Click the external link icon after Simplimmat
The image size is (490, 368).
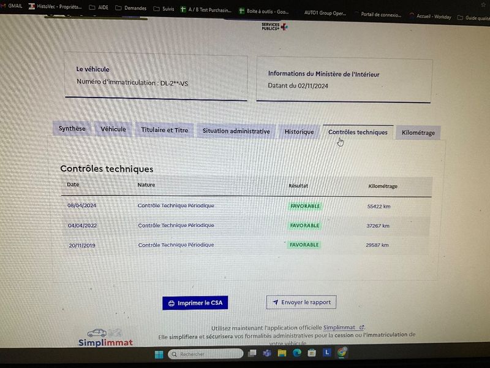(361, 328)
